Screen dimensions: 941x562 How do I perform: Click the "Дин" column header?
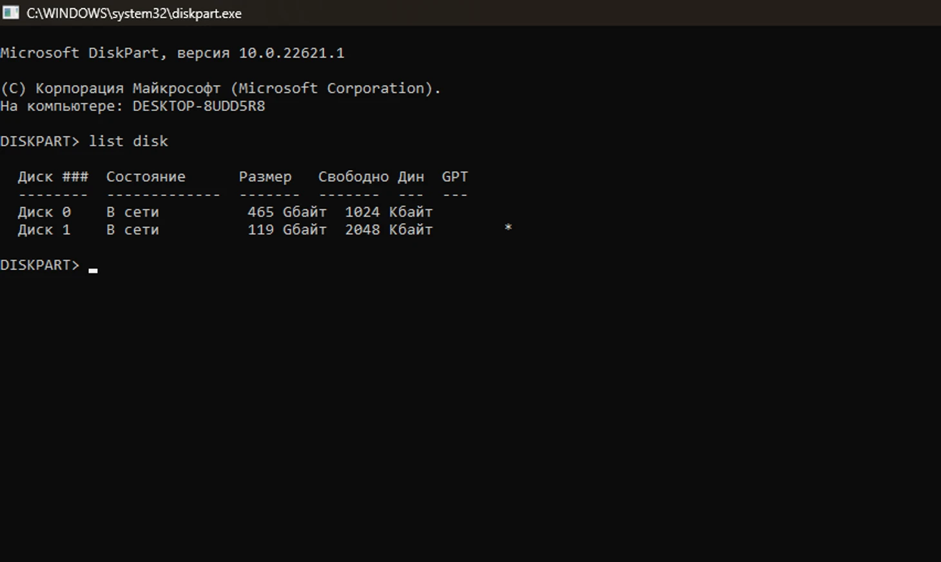tap(411, 177)
